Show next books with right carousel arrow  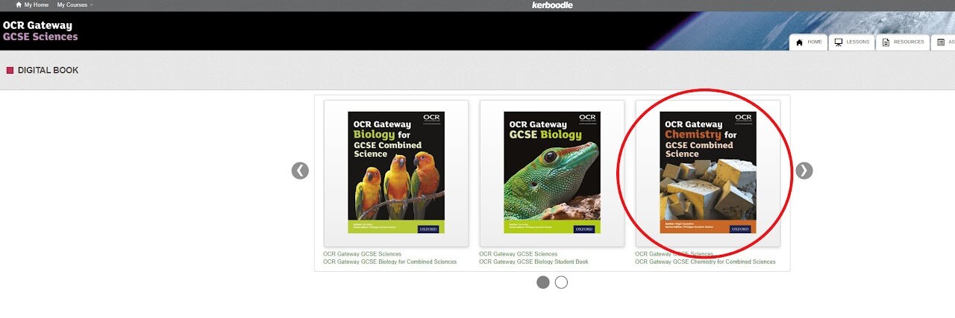click(804, 171)
